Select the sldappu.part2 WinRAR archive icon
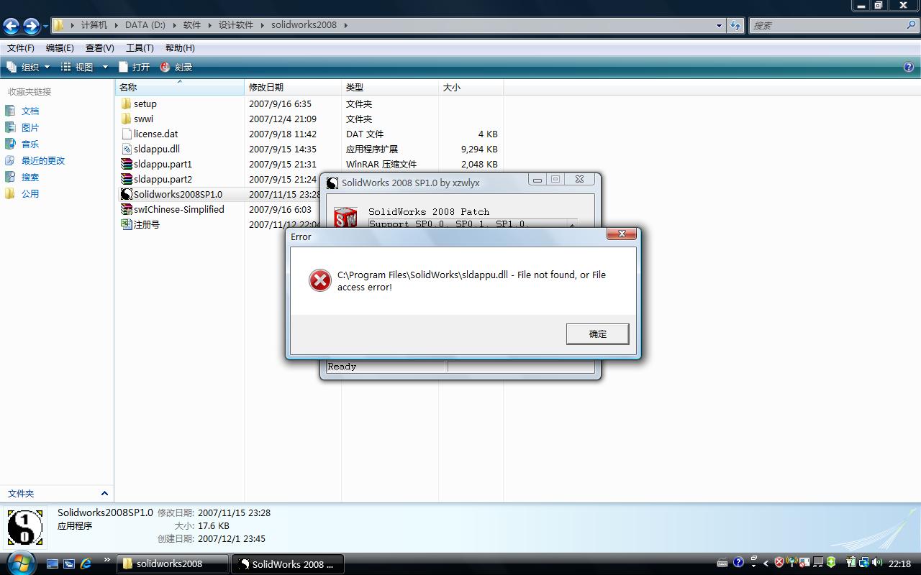This screenshot has height=575, width=921. (x=127, y=179)
